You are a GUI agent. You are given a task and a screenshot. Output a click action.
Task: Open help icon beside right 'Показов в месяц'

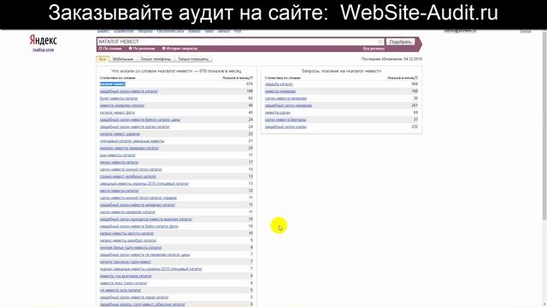click(416, 78)
